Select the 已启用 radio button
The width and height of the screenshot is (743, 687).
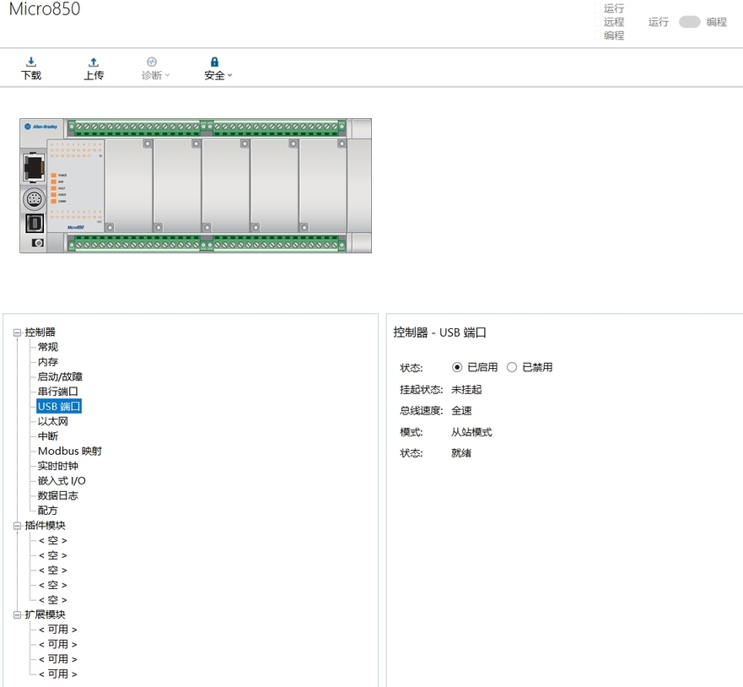[x=457, y=367]
